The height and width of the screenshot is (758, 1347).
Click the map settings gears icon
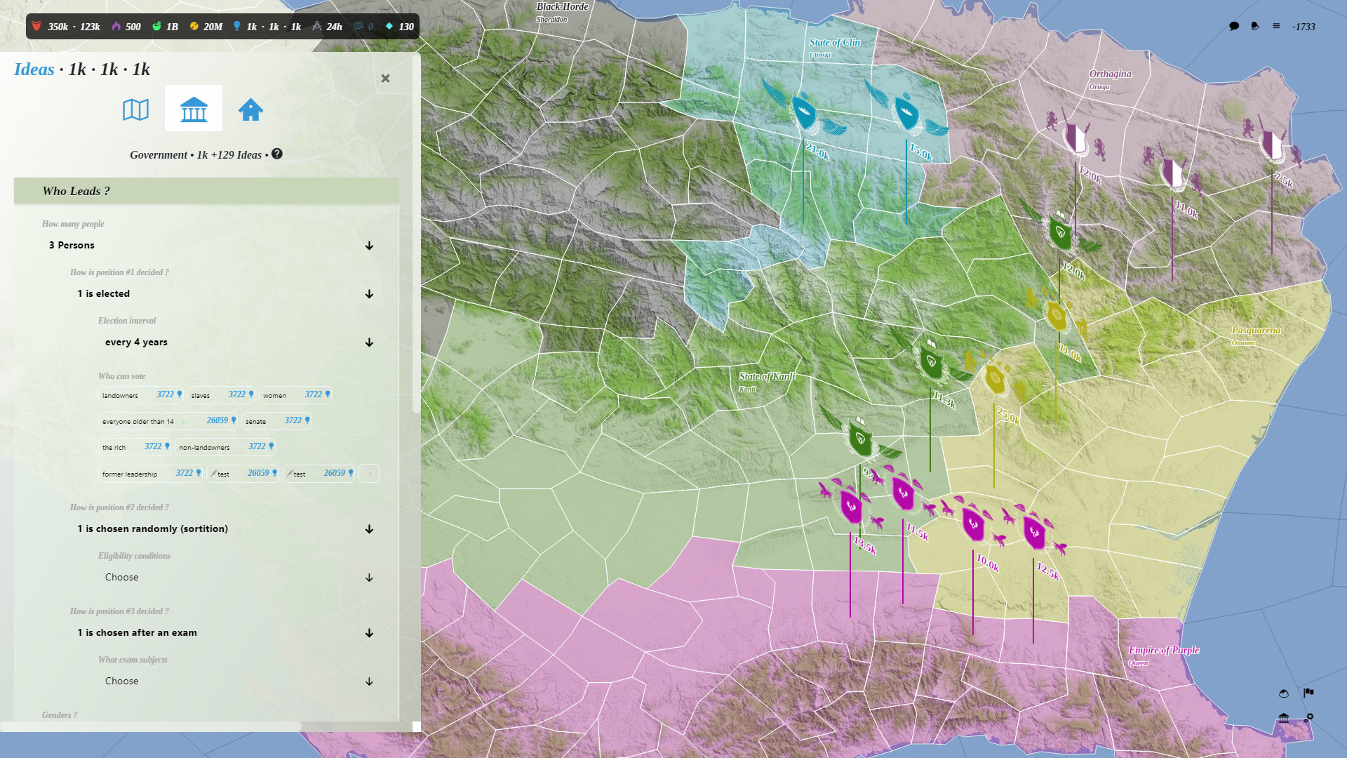pos(1308,718)
